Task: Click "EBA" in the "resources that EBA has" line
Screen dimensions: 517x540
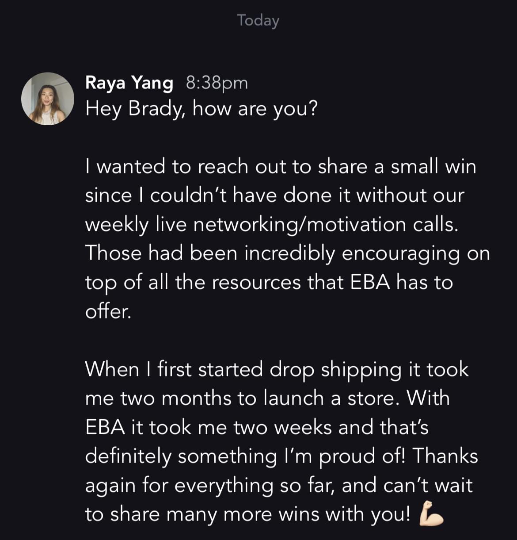Action: pyautogui.click(x=370, y=282)
